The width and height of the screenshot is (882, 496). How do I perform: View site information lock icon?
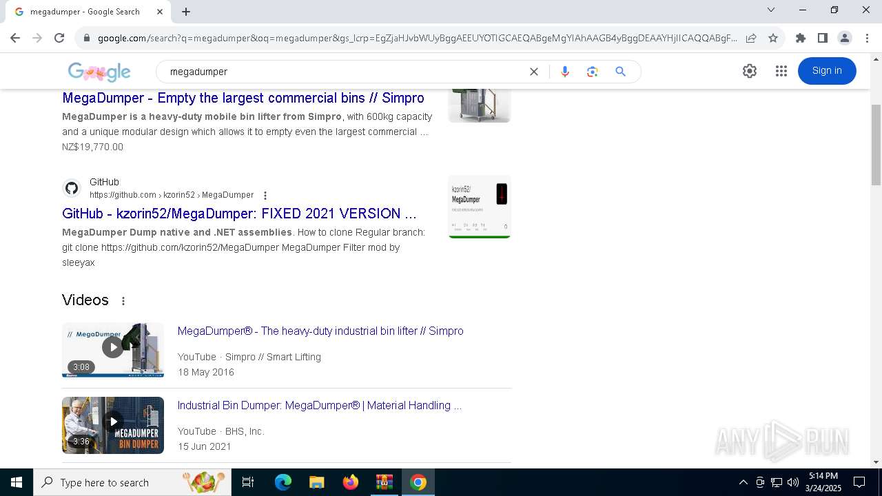click(86, 38)
